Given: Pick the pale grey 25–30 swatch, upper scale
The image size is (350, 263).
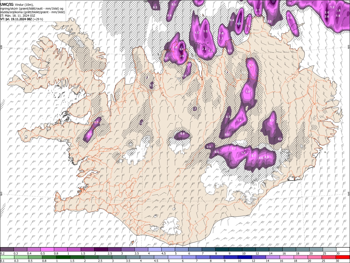Looking at the screenshot, I should (329, 250).
